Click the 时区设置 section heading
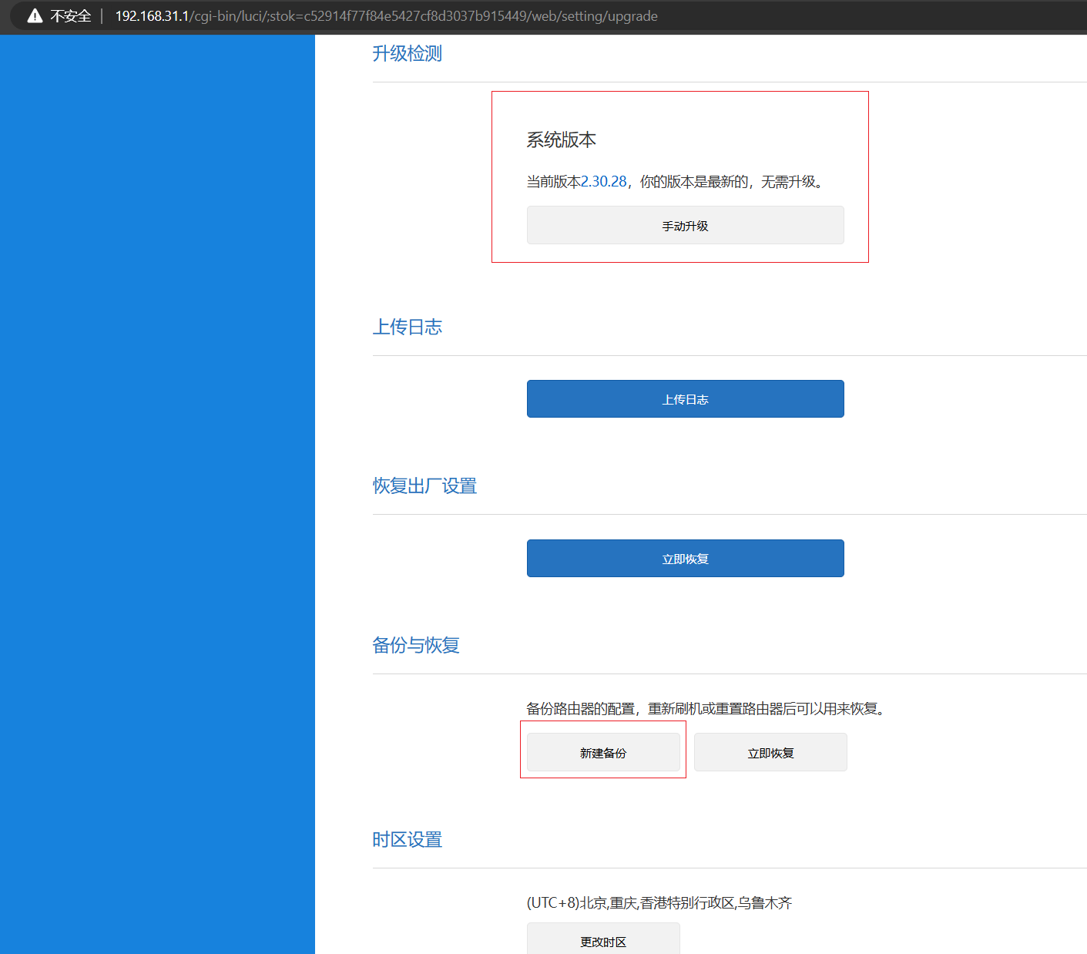This screenshot has height=954, width=1087. (407, 840)
